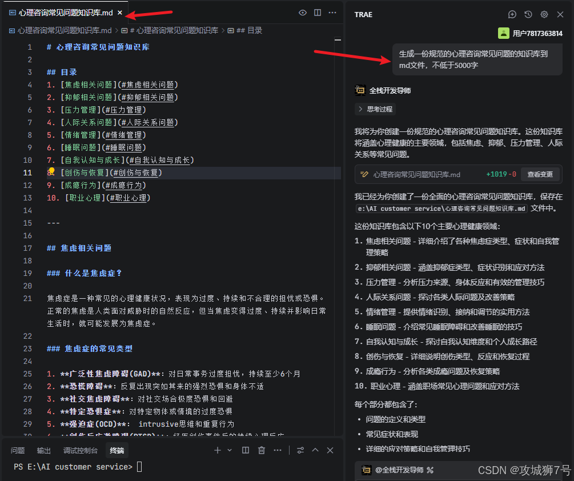Image resolution: width=574 pixels, height=481 pixels.
Task: Close the terminal panel
Action: (330, 450)
